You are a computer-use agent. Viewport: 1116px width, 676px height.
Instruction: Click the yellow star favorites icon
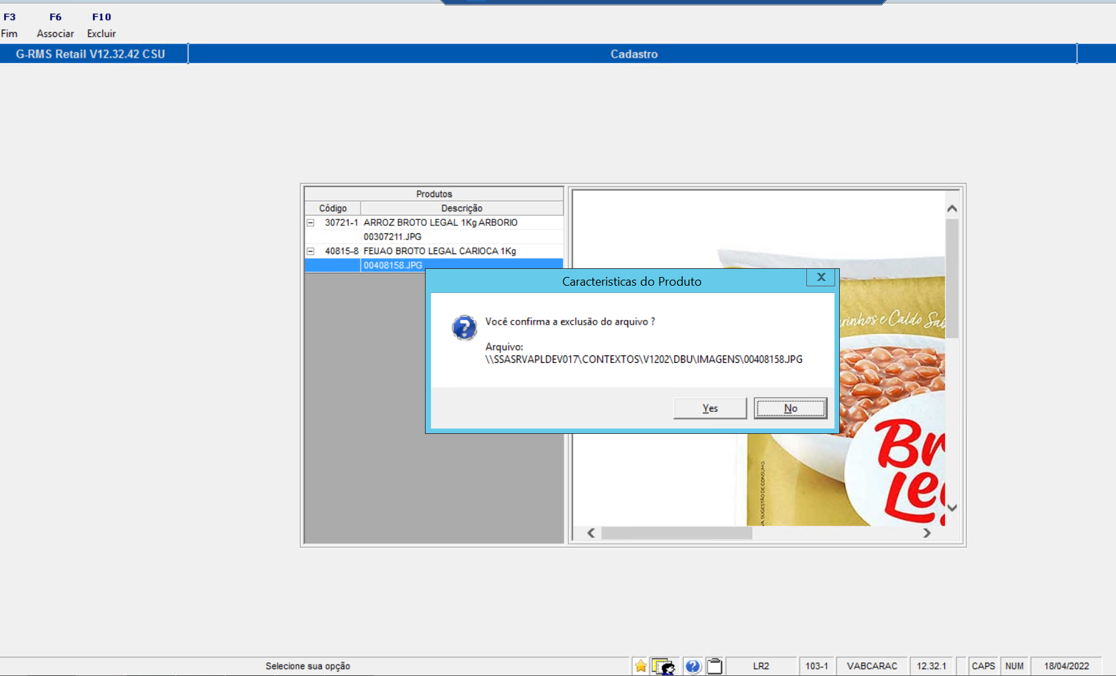(641, 666)
